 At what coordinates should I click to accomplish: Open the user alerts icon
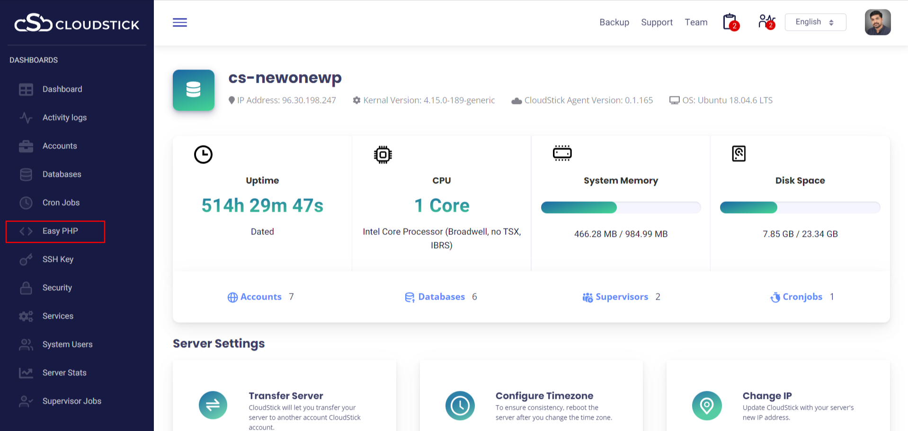coord(766,22)
